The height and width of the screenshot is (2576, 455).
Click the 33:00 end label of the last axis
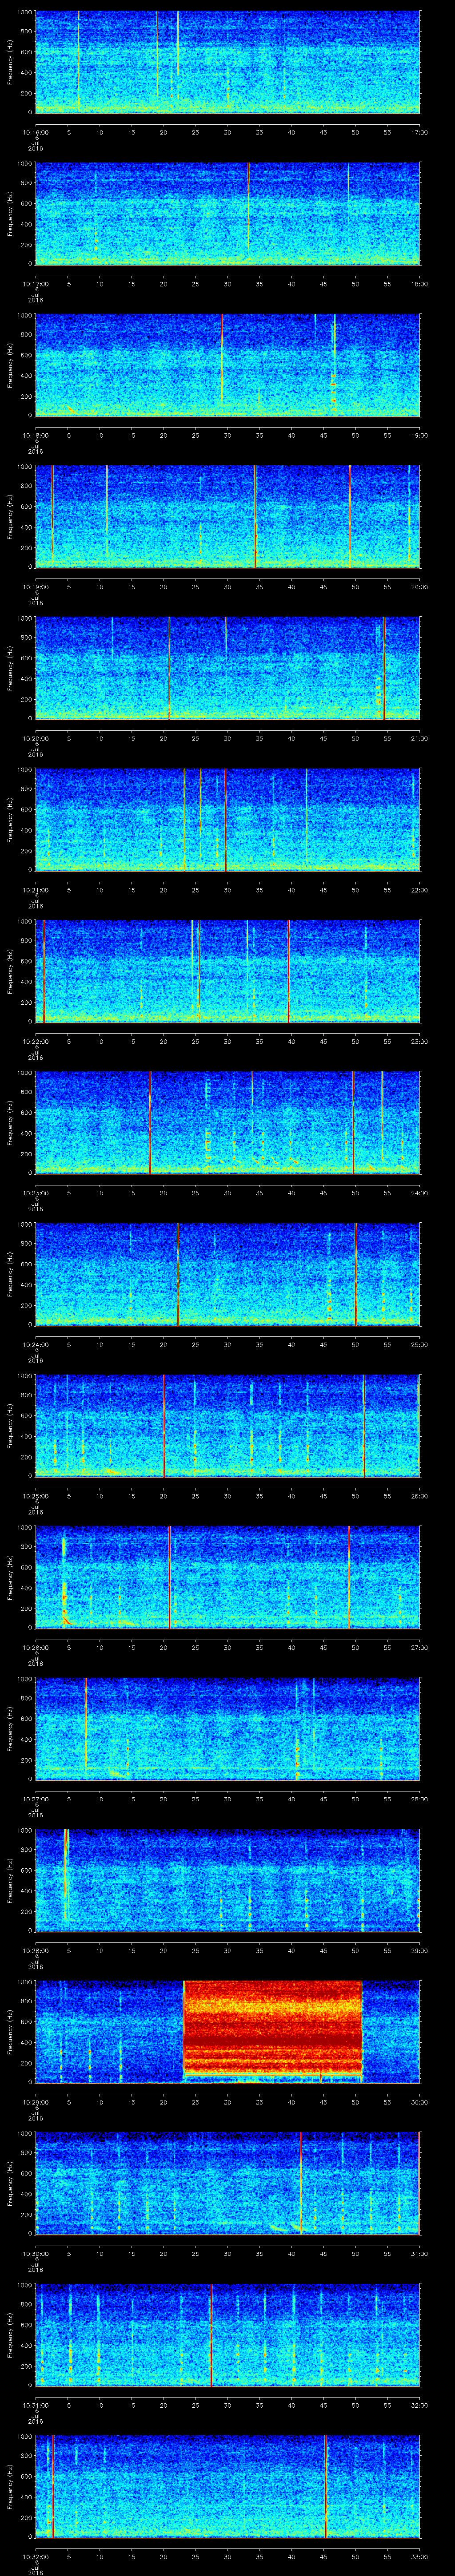420,2556
